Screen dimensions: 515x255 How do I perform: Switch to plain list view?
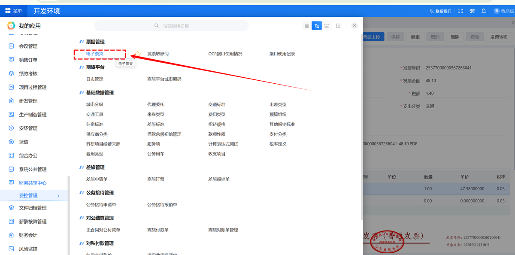click(327, 26)
